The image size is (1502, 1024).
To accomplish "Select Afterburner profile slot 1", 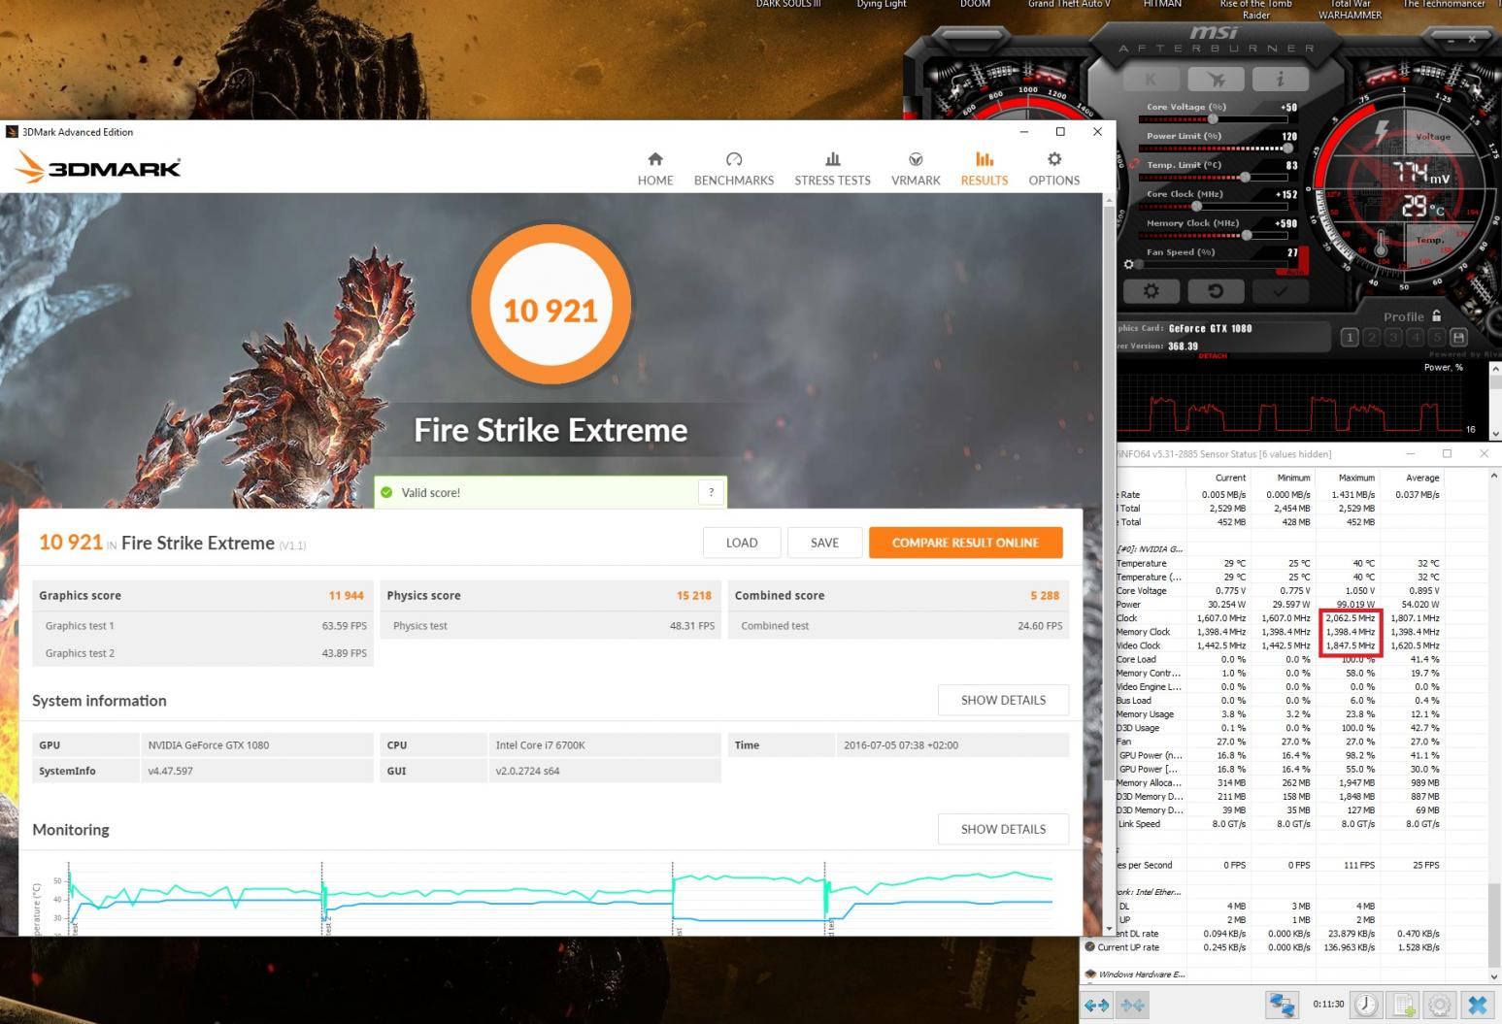I will click(1350, 338).
